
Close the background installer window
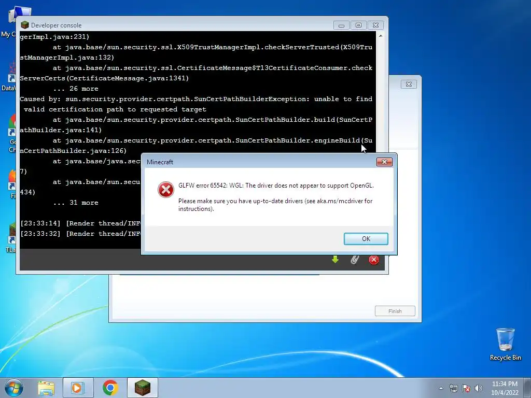pos(409,84)
